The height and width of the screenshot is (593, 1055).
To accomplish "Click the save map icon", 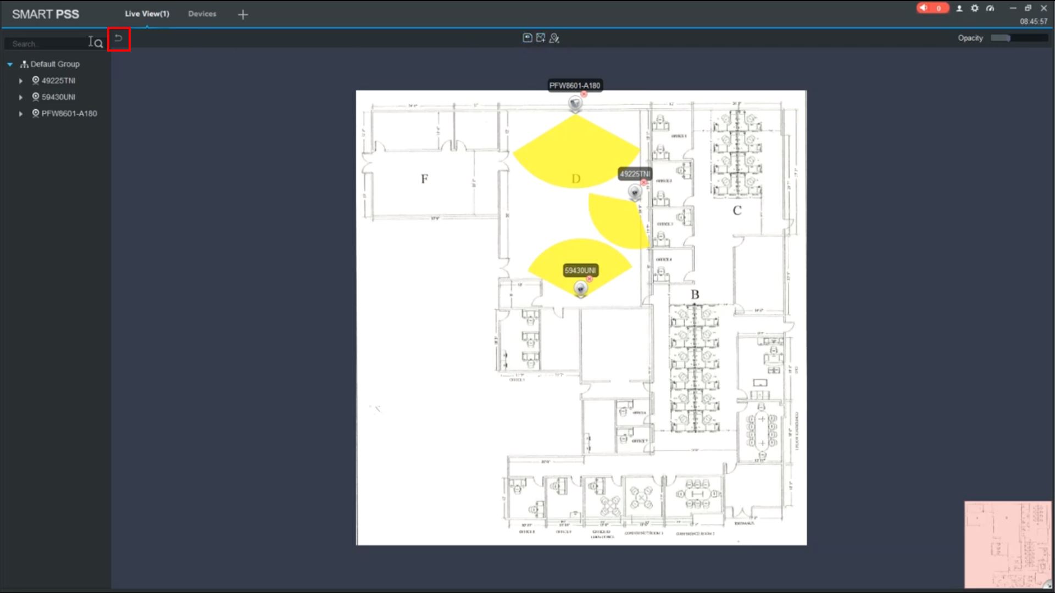I will (x=527, y=38).
